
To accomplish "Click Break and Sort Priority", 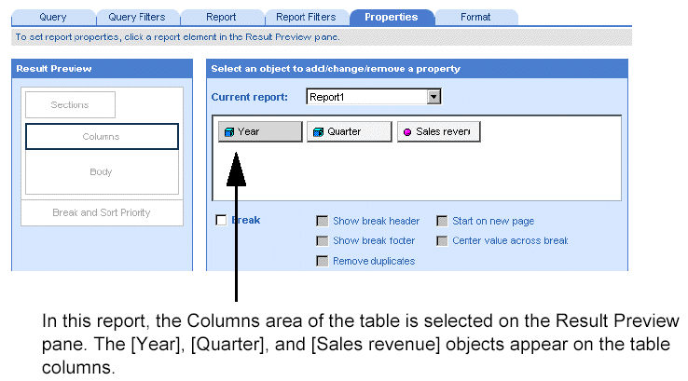I will pos(102,212).
